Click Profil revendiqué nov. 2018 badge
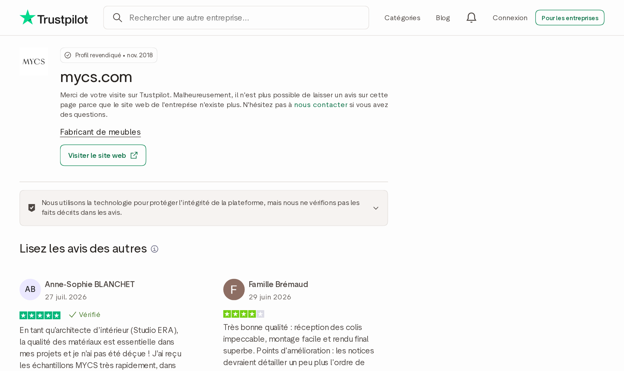 pyautogui.click(x=109, y=55)
